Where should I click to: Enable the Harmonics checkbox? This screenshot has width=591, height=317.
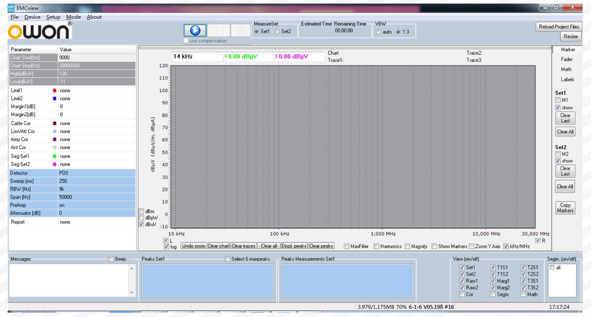coord(376,246)
